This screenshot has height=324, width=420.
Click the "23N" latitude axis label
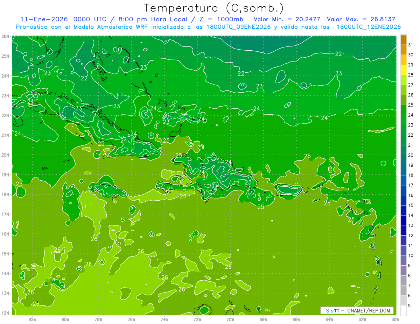coord(5,95)
